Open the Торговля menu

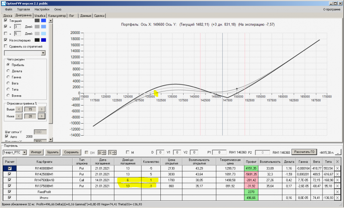23,9
